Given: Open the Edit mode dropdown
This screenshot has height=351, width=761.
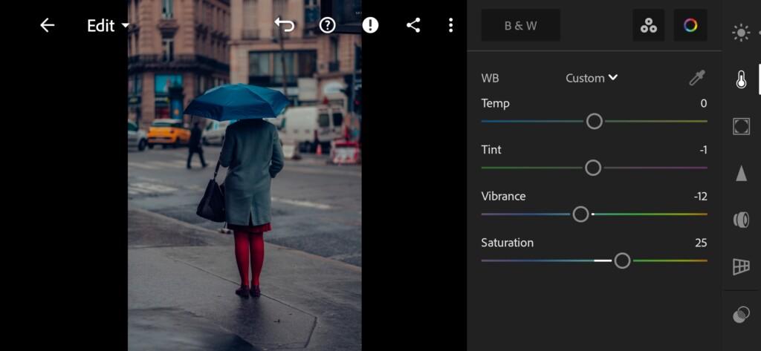Looking at the screenshot, I should point(108,26).
